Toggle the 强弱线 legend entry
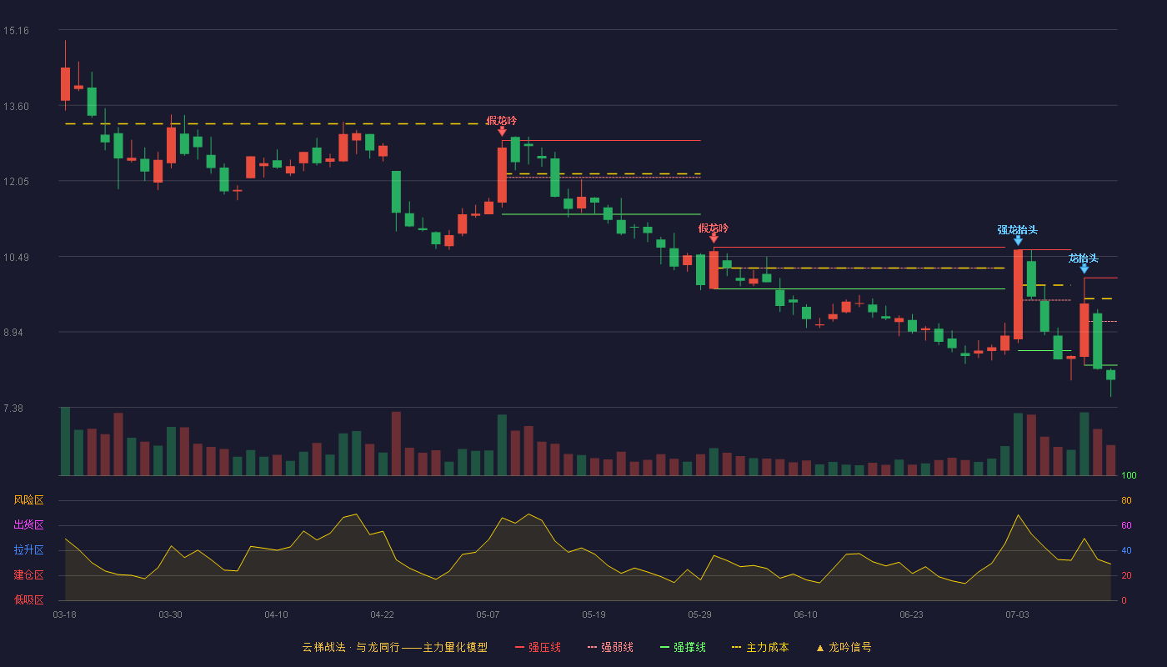This screenshot has height=667, width=1167. [611, 648]
